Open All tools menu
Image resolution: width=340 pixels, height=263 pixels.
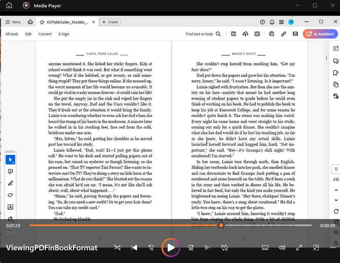12,34
